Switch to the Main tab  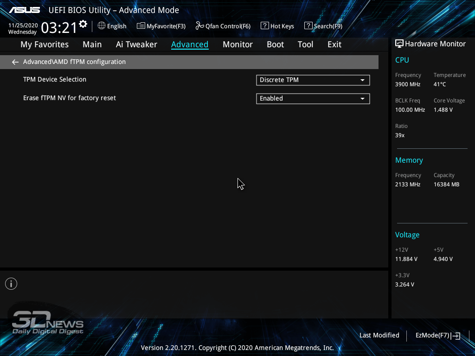tap(92, 44)
